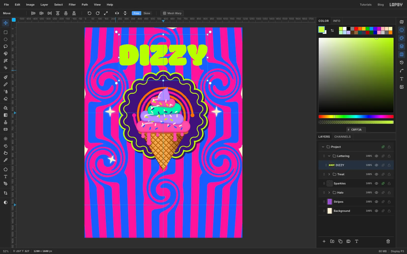Activate the Crop tool

(6, 193)
